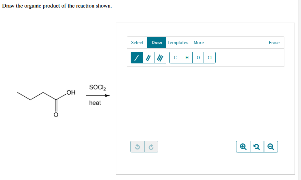Undo the last drawing action
Viewport: 301px width, 180px height.
click(137, 147)
